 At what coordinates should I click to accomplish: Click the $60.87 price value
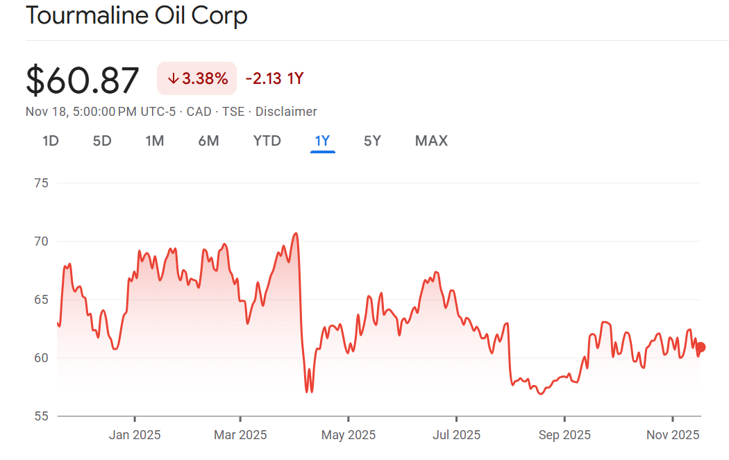tap(83, 80)
